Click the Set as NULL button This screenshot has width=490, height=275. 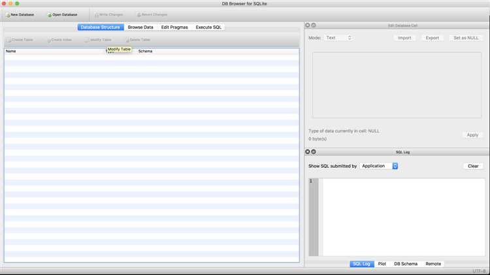pos(466,38)
